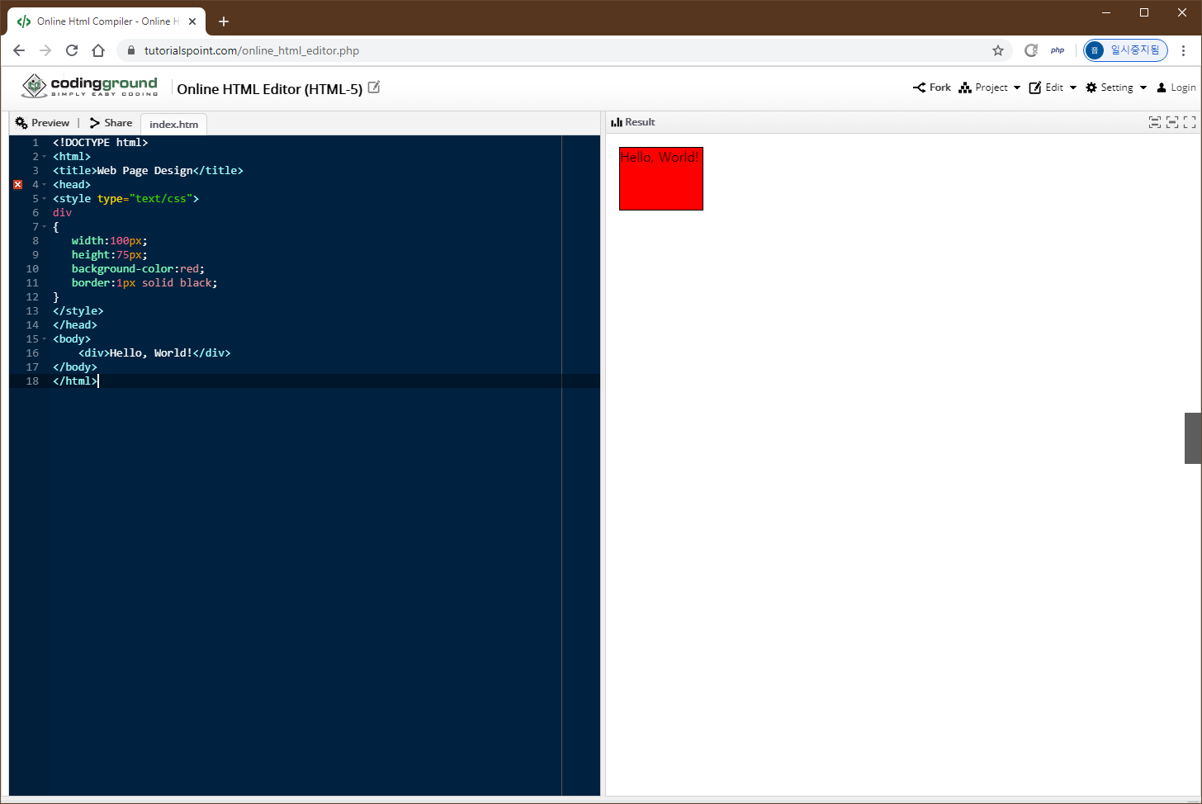Image resolution: width=1202 pixels, height=804 pixels.
Task: Click the address bar URL
Action: coord(252,50)
